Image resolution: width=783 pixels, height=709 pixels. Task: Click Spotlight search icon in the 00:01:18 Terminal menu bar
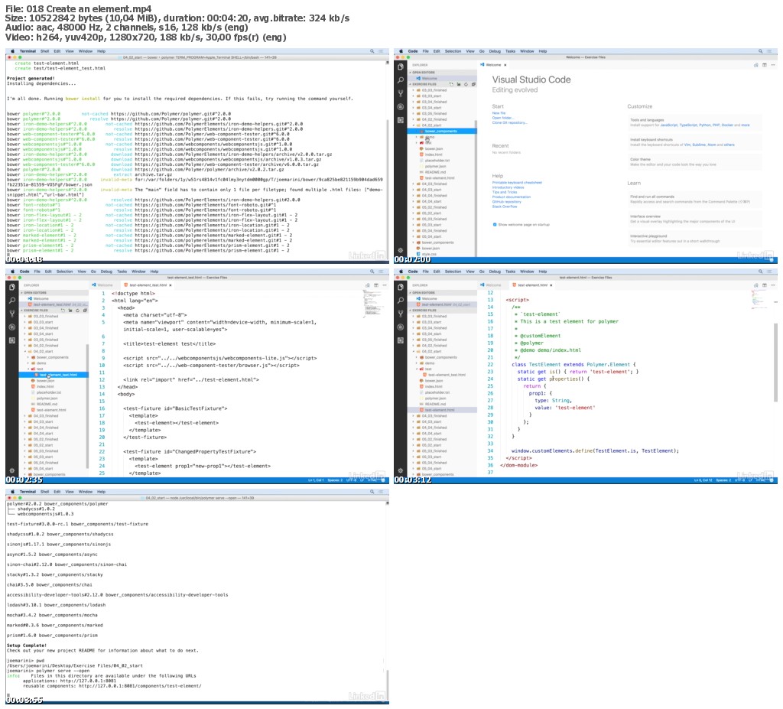coord(372,51)
